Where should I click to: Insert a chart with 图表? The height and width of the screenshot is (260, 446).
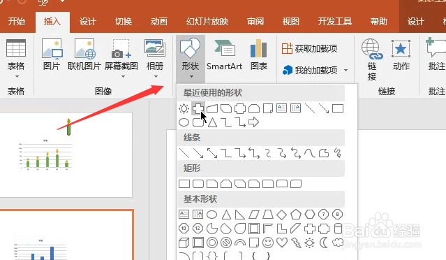[x=258, y=55]
